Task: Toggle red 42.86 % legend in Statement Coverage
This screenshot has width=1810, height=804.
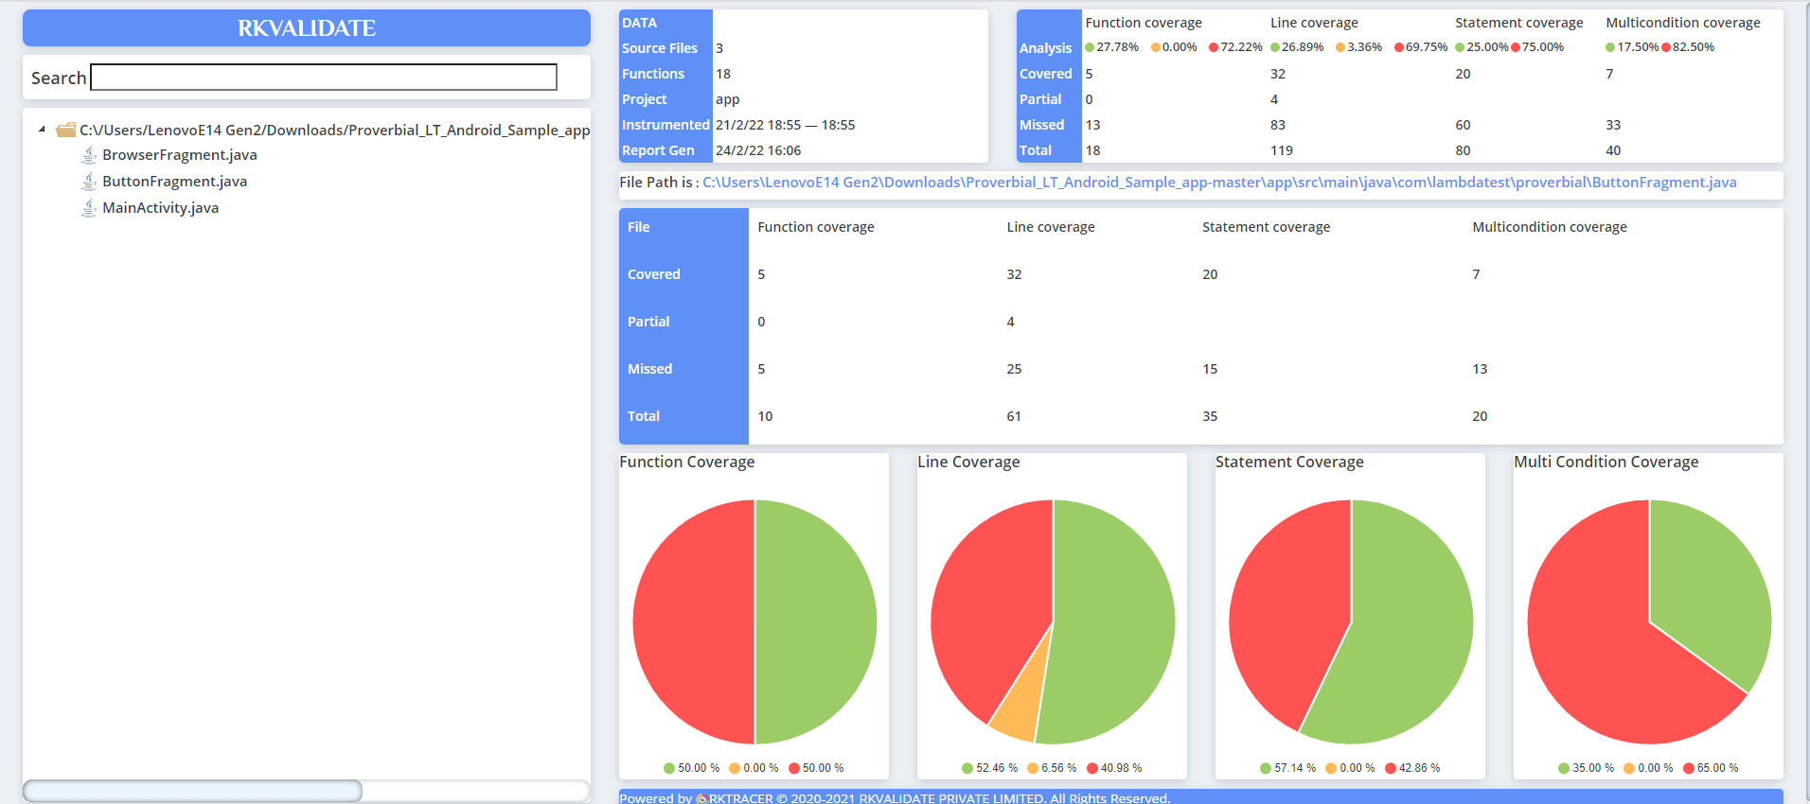Action: click(1411, 768)
